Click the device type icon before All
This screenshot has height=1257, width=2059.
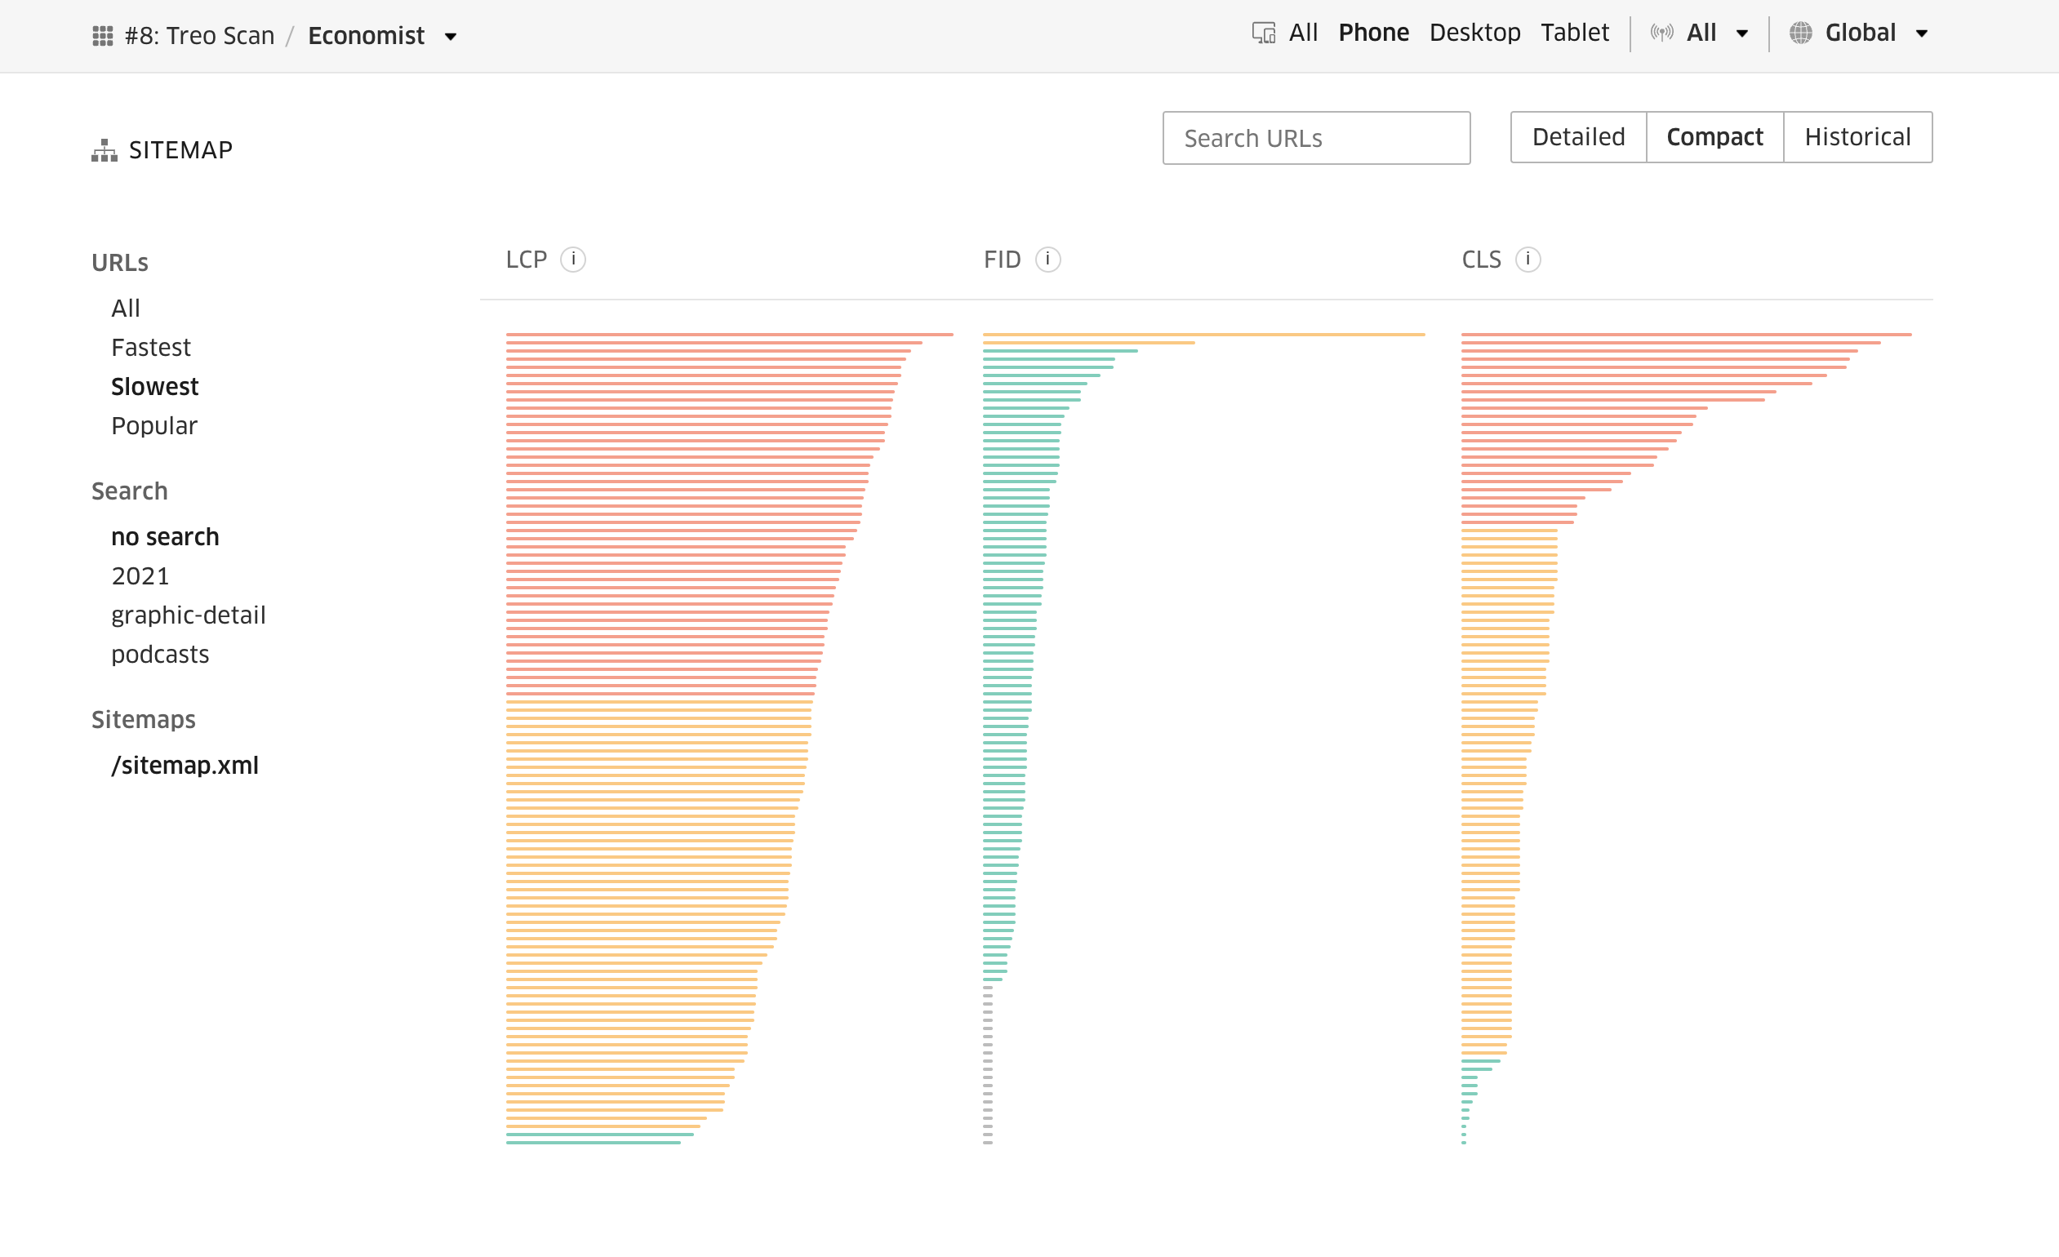point(1265,32)
